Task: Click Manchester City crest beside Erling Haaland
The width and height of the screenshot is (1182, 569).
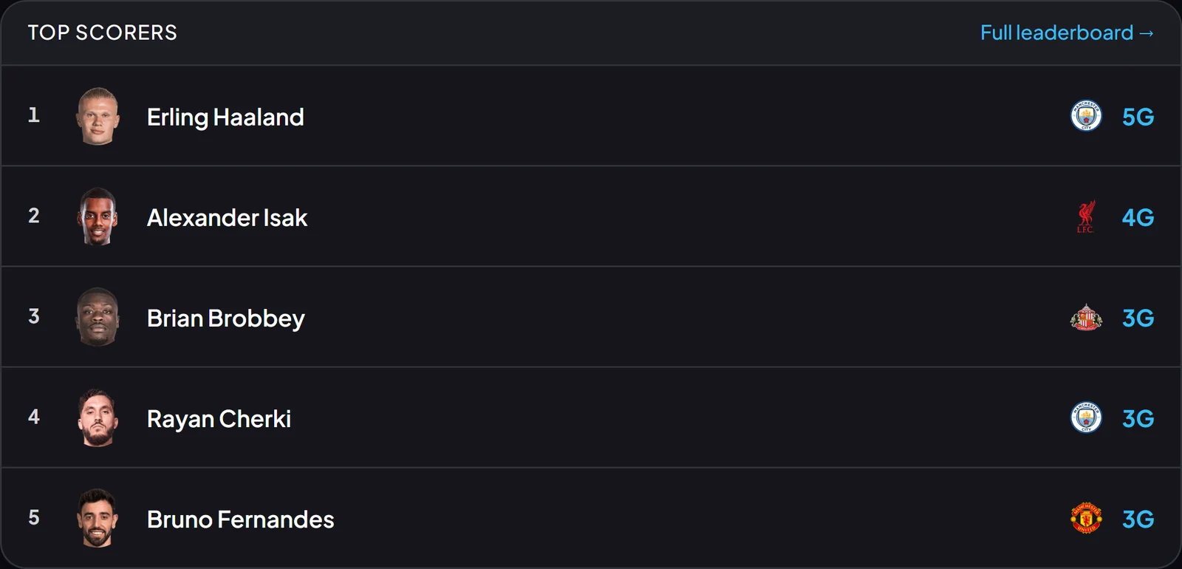Action: 1086,116
